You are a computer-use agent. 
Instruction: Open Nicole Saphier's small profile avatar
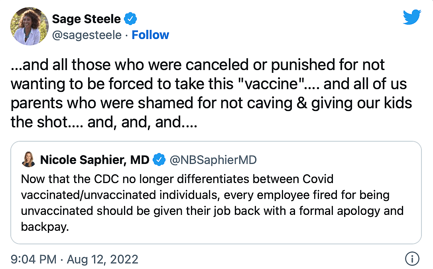pos(29,160)
